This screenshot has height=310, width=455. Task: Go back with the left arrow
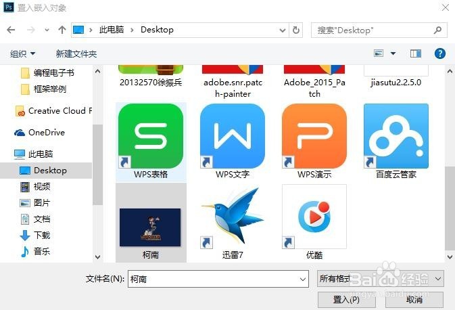[11, 30]
